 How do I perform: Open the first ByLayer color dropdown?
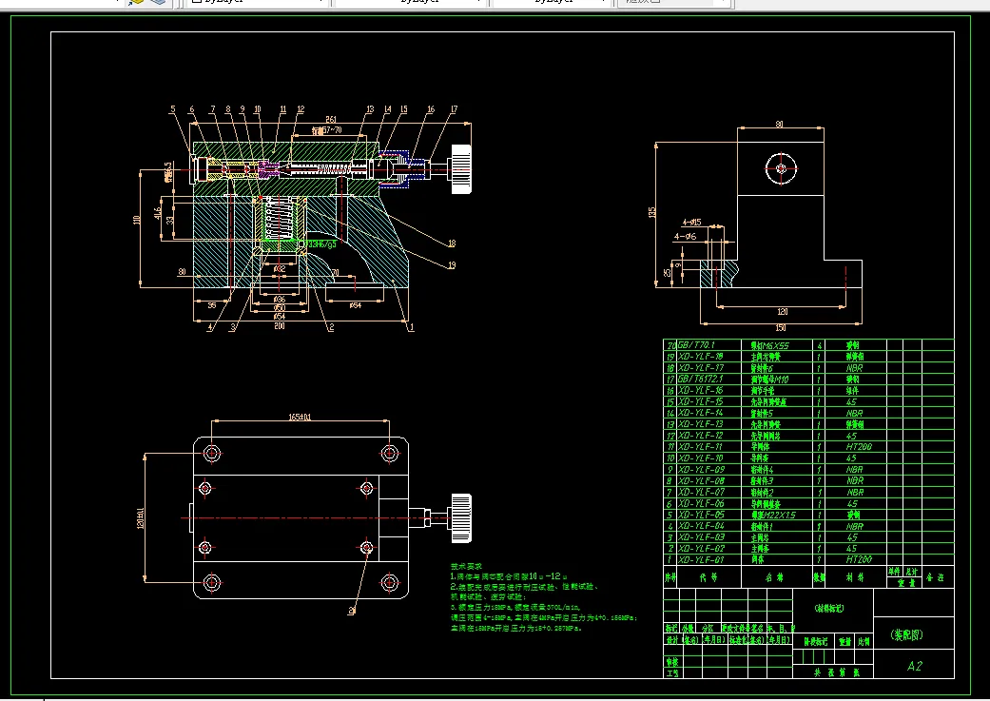(x=320, y=3)
